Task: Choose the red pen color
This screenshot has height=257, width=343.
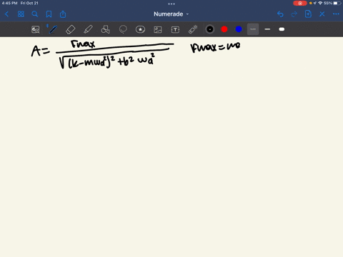Action: (224, 29)
